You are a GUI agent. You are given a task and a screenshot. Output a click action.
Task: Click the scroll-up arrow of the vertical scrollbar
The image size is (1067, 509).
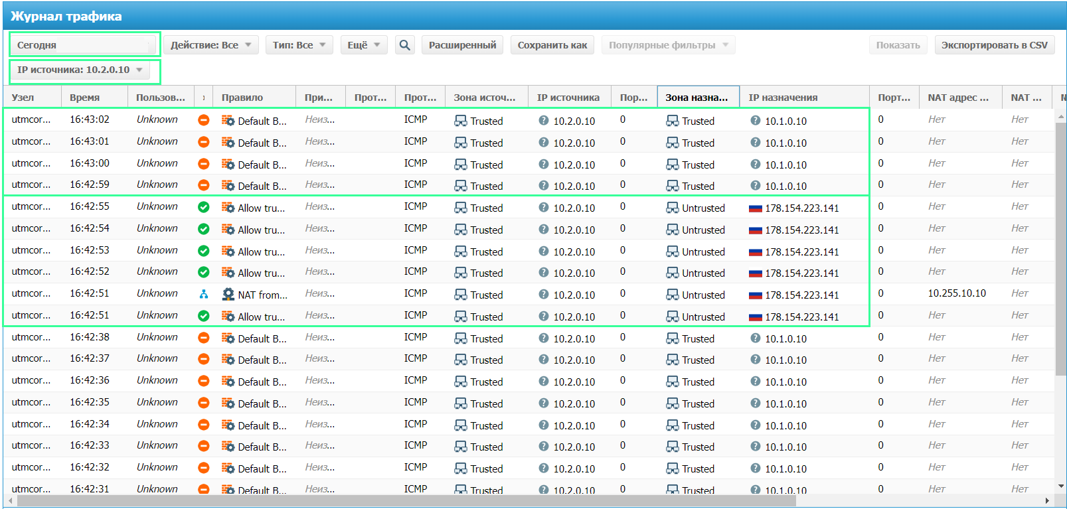pos(1060,117)
